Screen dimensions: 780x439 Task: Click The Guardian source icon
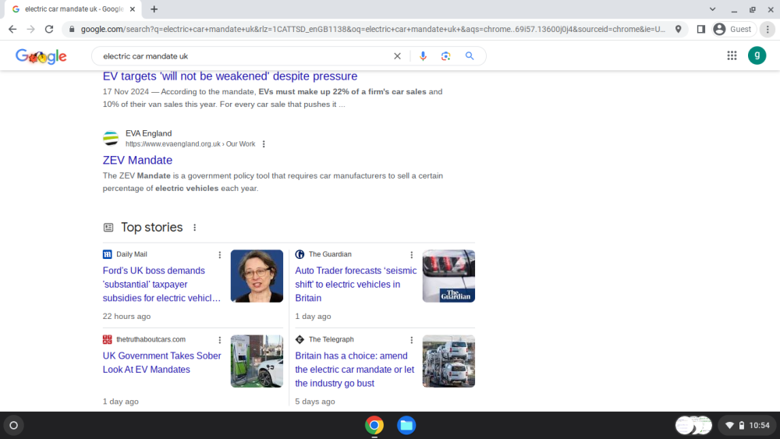click(x=300, y=254)
